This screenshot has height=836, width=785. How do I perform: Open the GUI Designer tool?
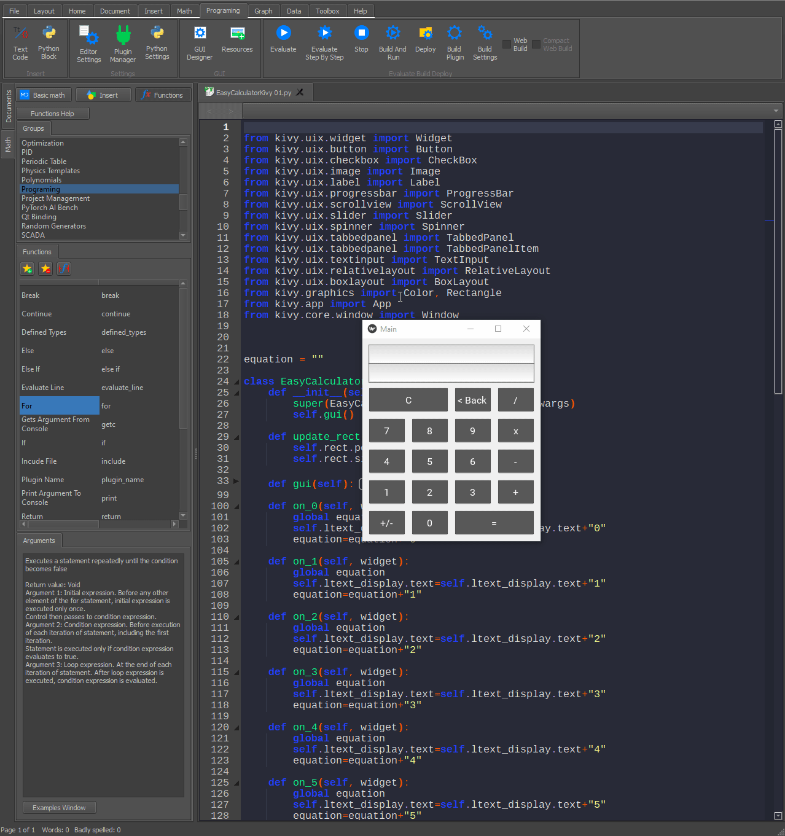(x=200, y=33)
